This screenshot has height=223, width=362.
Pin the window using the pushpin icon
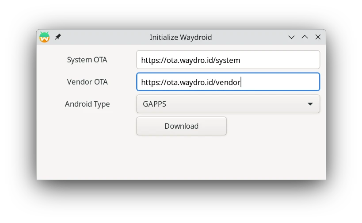tap(58, 37)
